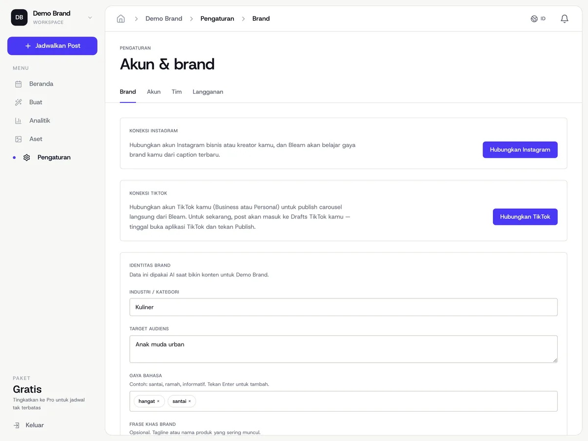Click the Industri / Kategori input field
588x441 pixels.
pos(343,307)
